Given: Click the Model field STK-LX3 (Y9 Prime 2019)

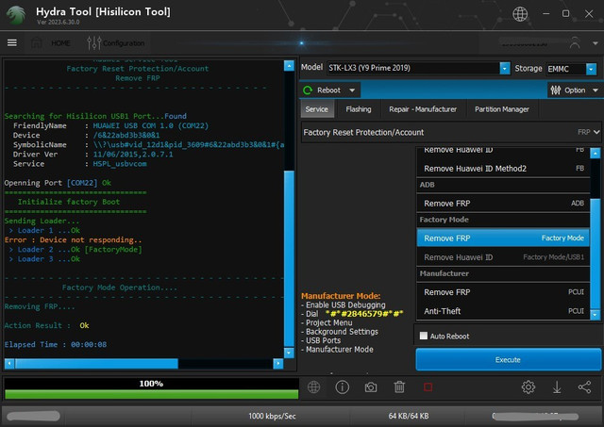Looking at the screenshot, I should click(x=413, y=68).
